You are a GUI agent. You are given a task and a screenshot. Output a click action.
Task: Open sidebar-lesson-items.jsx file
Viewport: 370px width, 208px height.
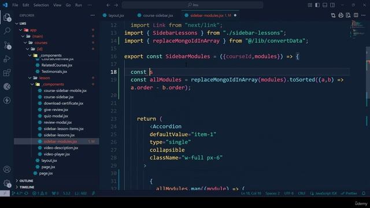[64, 129]
